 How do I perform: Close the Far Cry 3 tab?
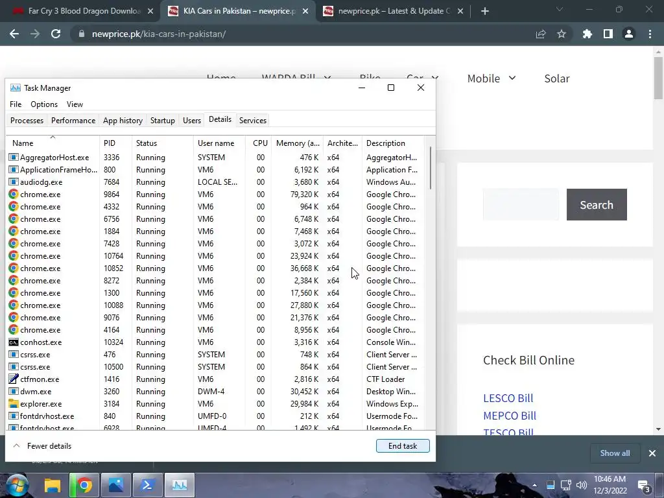[x=150, y=12]
